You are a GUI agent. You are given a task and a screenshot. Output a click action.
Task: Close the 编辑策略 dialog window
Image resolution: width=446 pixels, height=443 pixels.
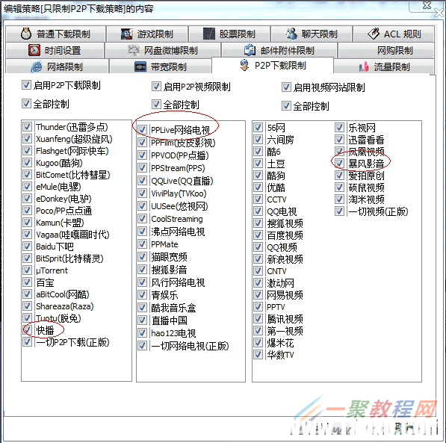(427, 6)
